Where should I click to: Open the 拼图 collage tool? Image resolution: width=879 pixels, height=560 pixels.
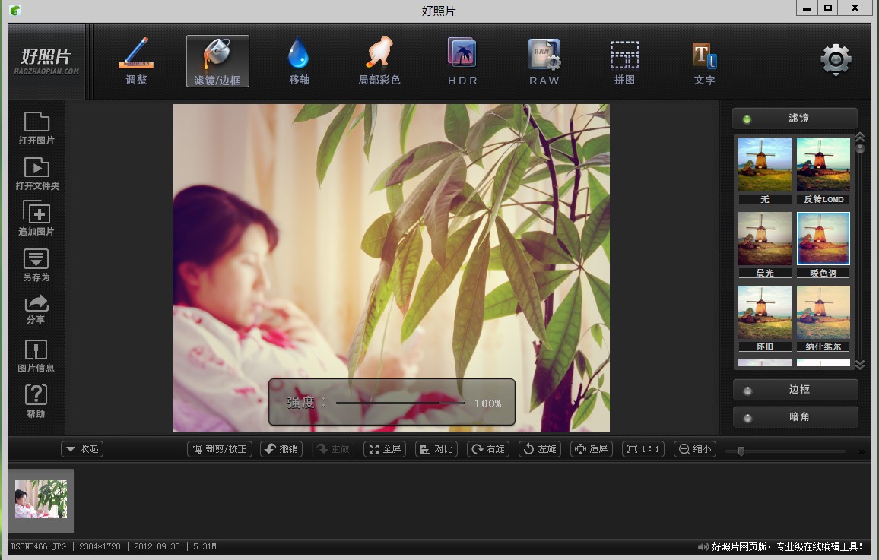(624, 61)
